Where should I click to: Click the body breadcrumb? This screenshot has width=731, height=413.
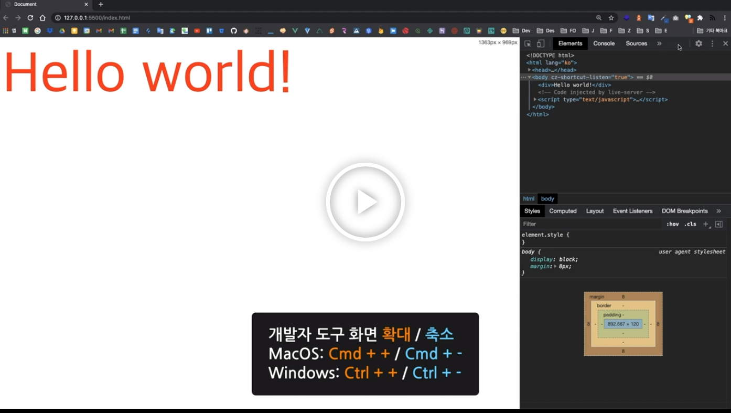[x=547, y=198]
